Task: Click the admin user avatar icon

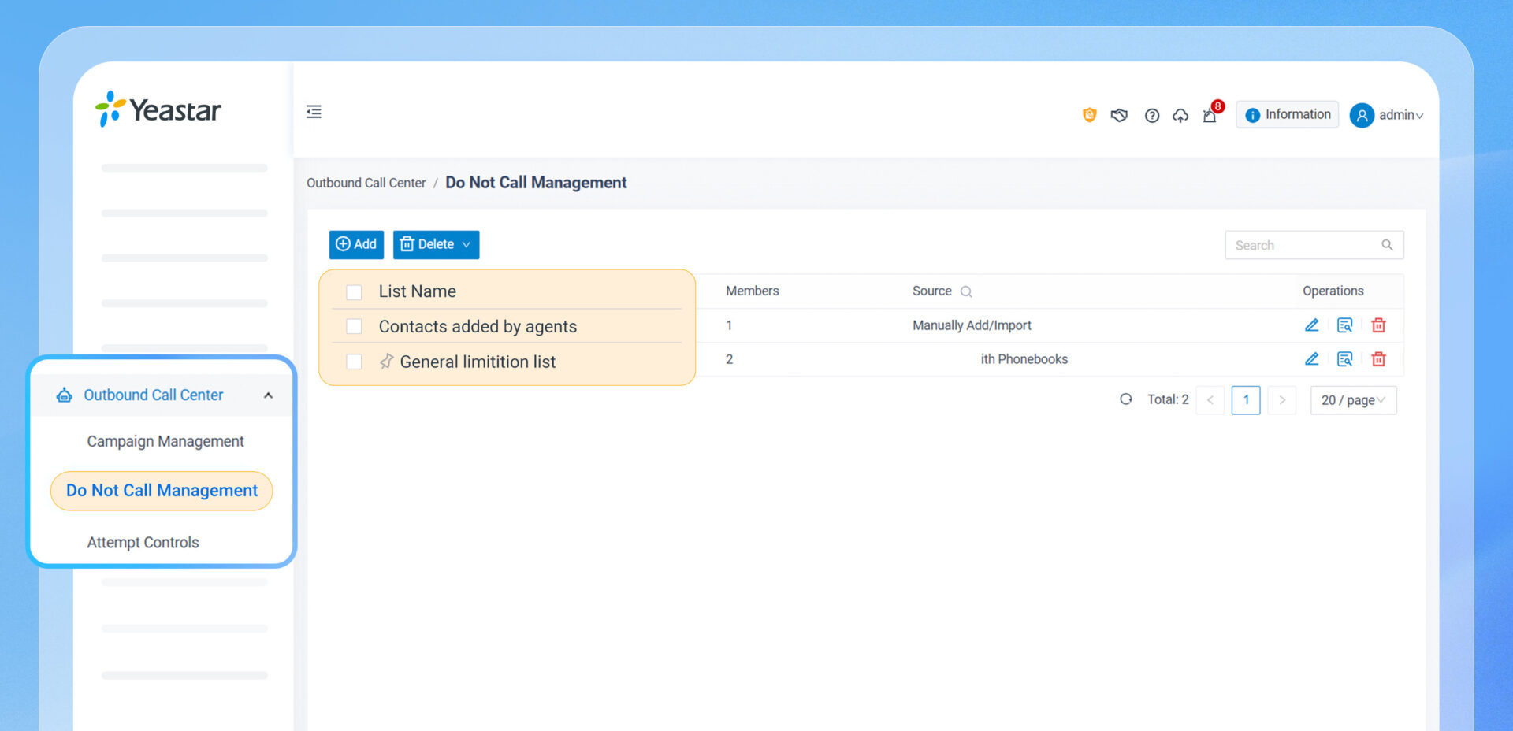Action: point(1362,115)
